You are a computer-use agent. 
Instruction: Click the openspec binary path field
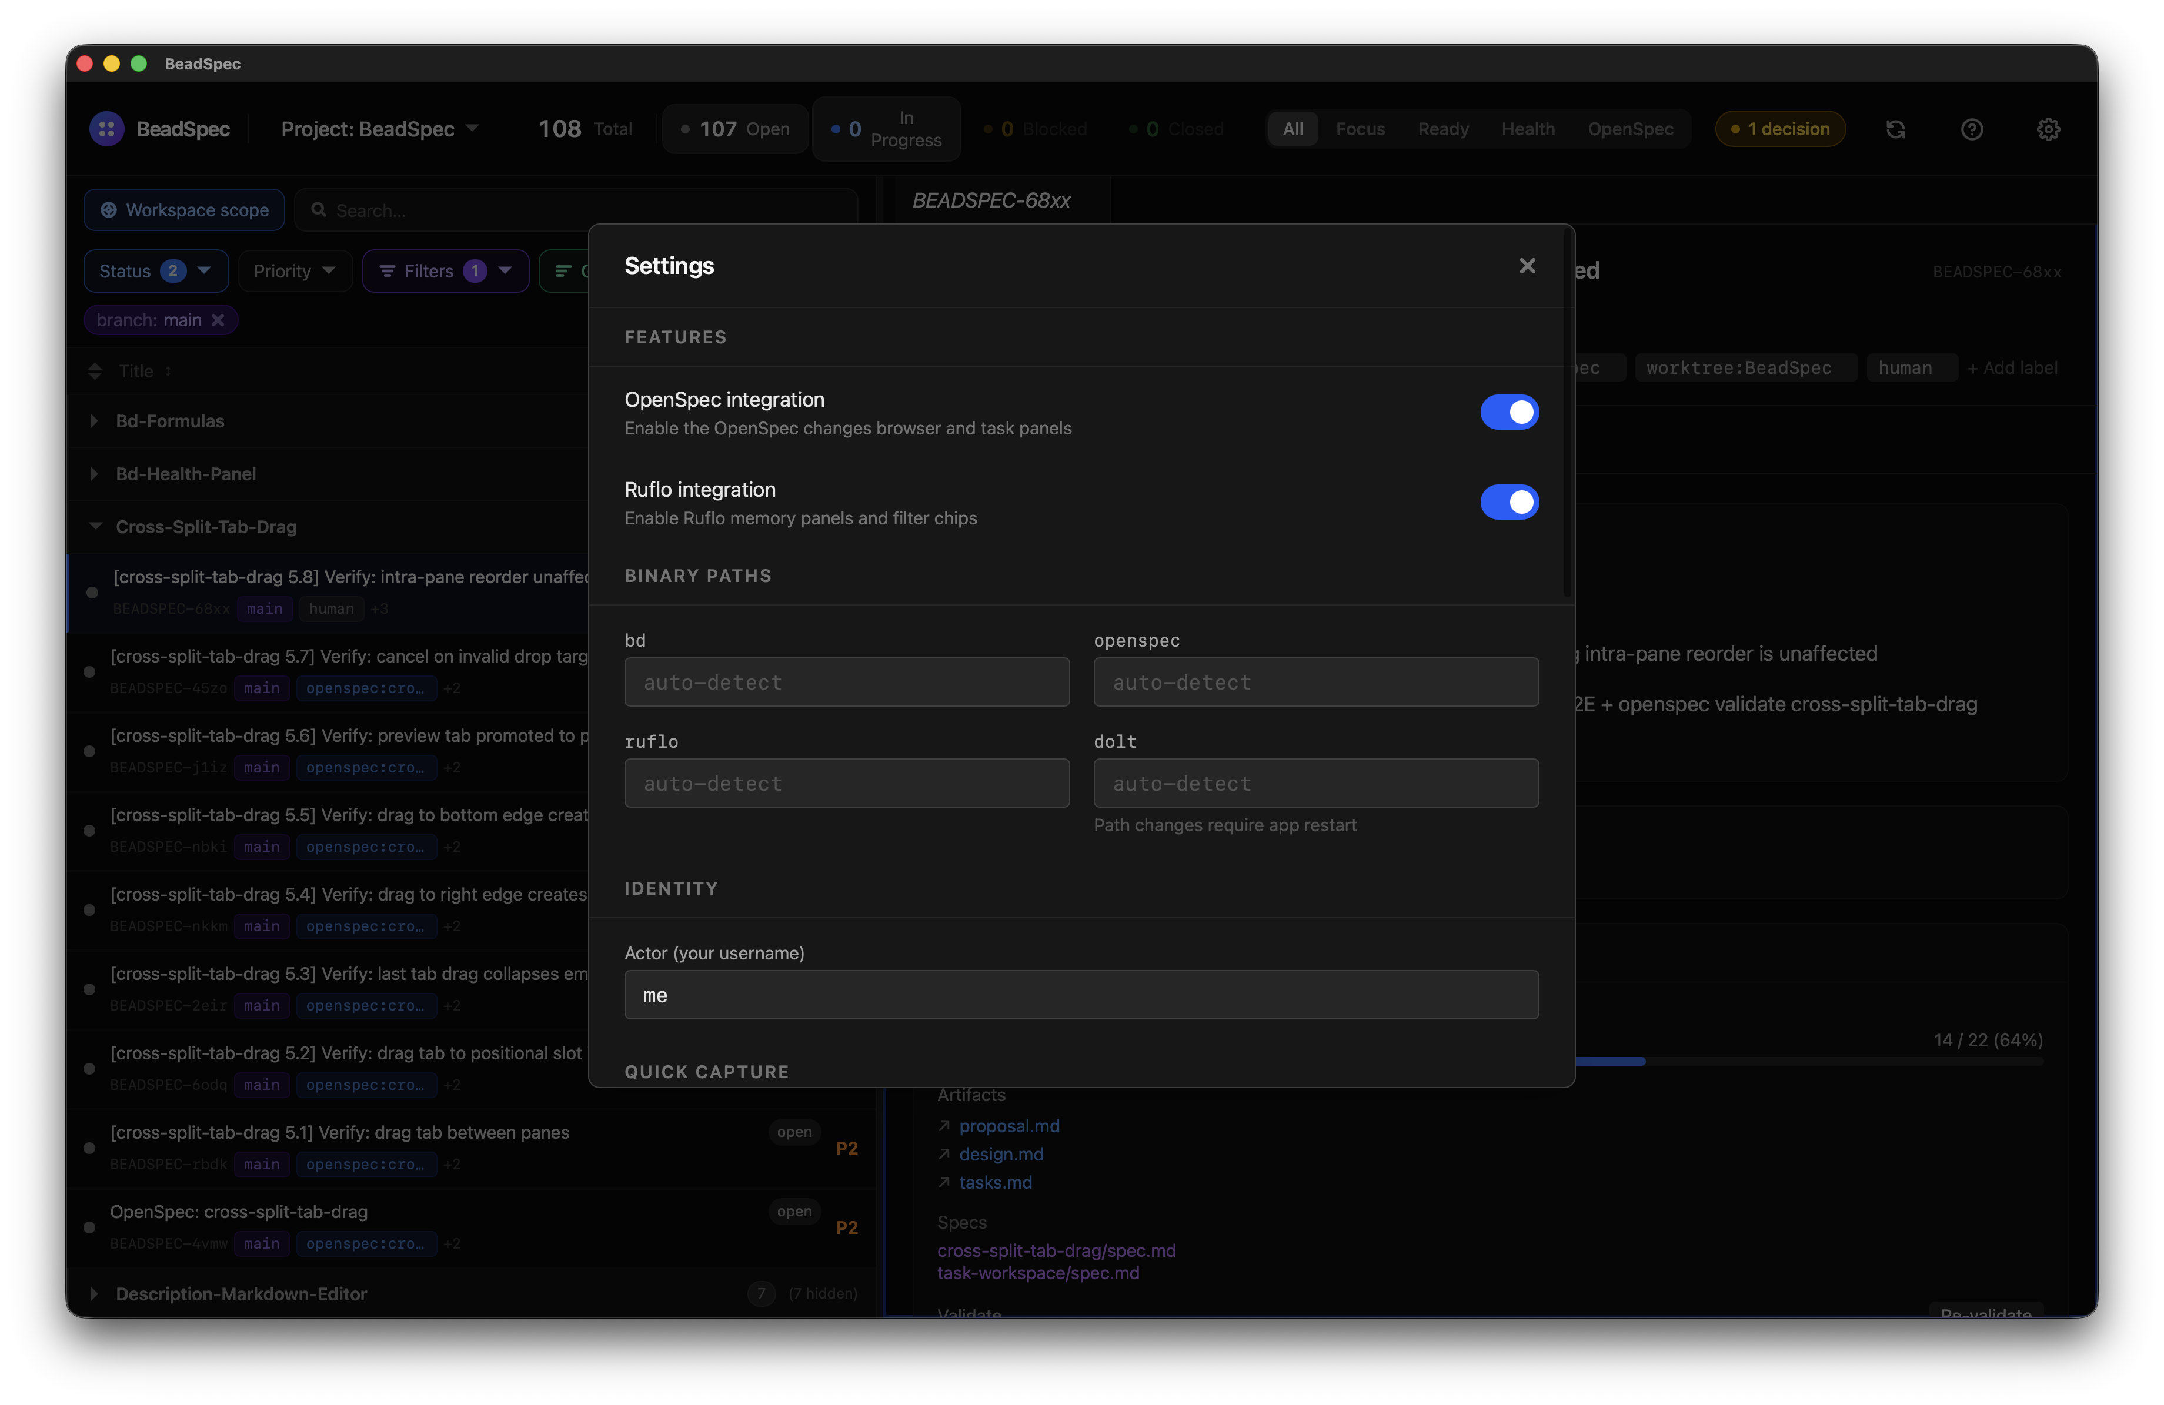pyautogui.click(x=1315, y=681)
